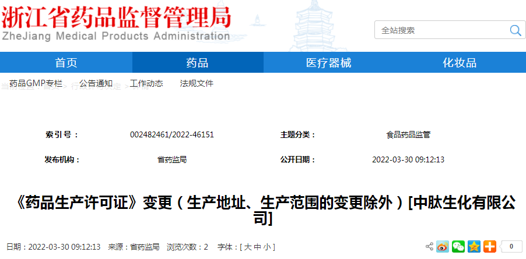This screenshot has width=526, height=259.
Task: Click the search magnifier icon
Action: pos(515,30)
